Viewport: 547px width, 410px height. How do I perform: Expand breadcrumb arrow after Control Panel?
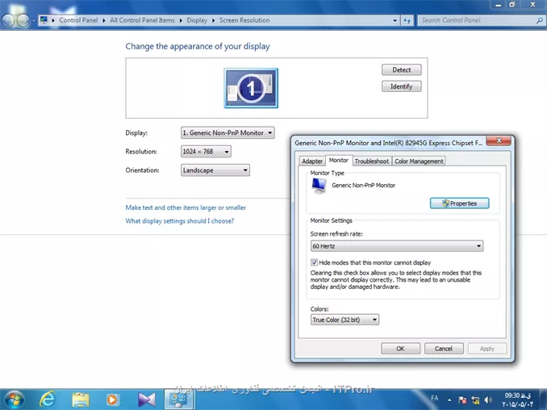click(104, 21)
